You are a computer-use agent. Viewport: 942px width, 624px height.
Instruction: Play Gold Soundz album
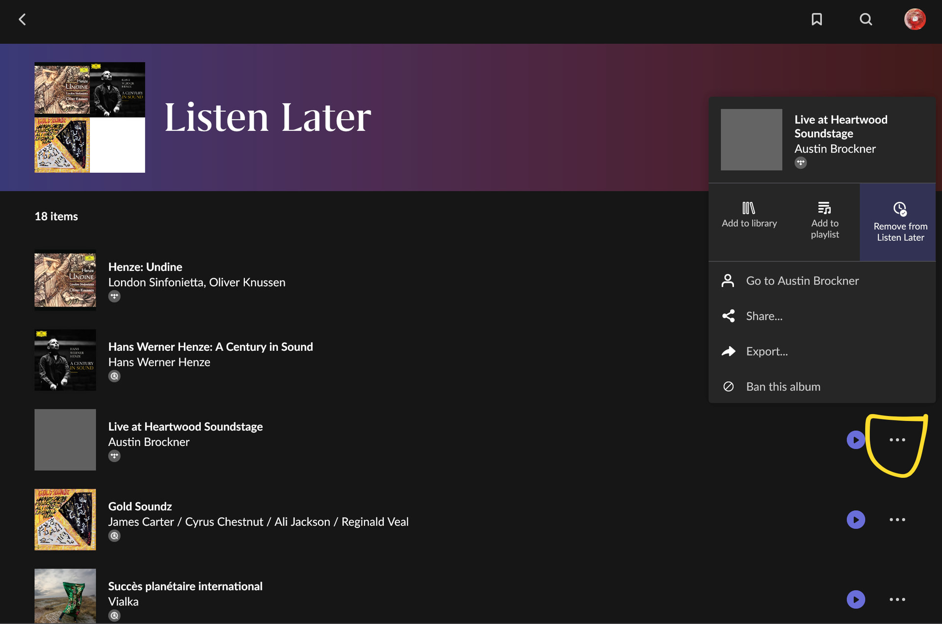coord(856,520)
